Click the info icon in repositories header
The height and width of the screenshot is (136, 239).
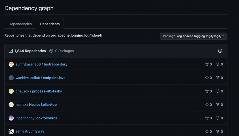point(220,51)
